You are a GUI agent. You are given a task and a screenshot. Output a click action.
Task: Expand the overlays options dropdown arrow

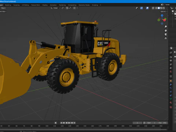(150, 8)
